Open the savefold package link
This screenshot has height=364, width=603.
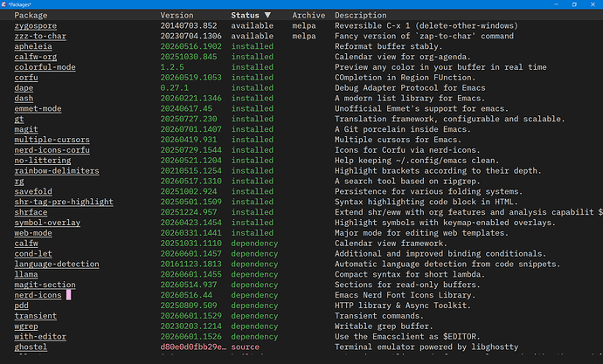point(33,191)
